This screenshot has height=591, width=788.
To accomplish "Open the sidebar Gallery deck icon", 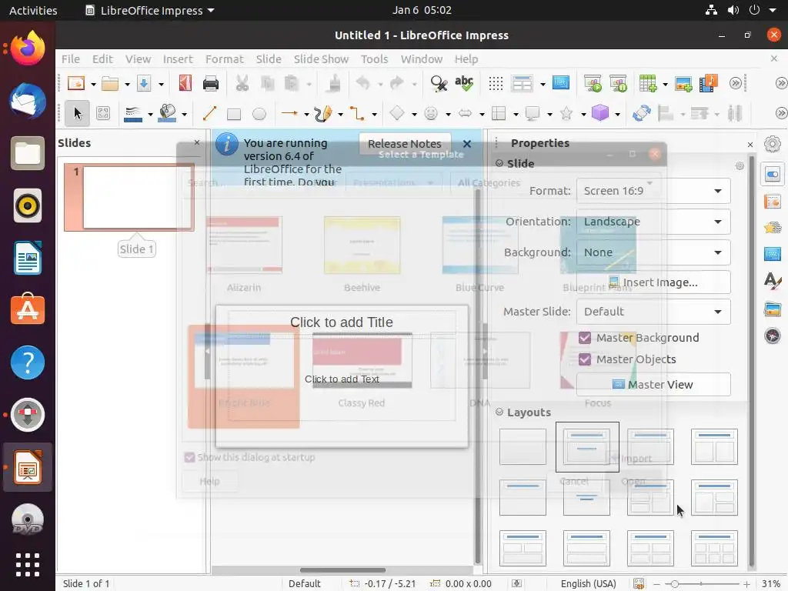I will (773, 309).
